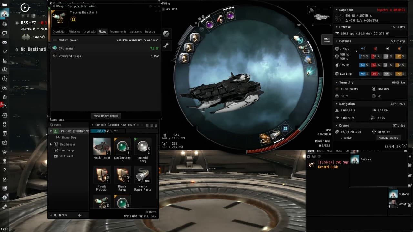Click the purple module in top fitting slot

click(x=230, y=15)
